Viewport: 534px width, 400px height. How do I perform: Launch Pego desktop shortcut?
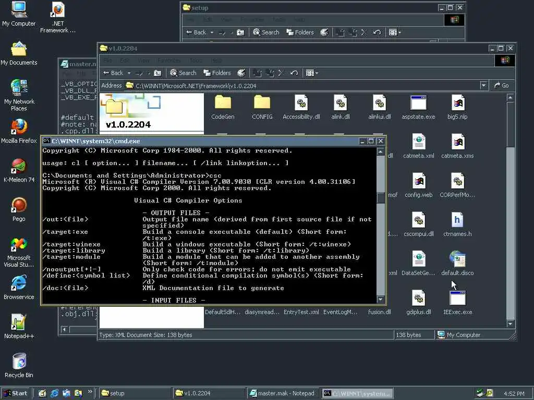[19, 209]
